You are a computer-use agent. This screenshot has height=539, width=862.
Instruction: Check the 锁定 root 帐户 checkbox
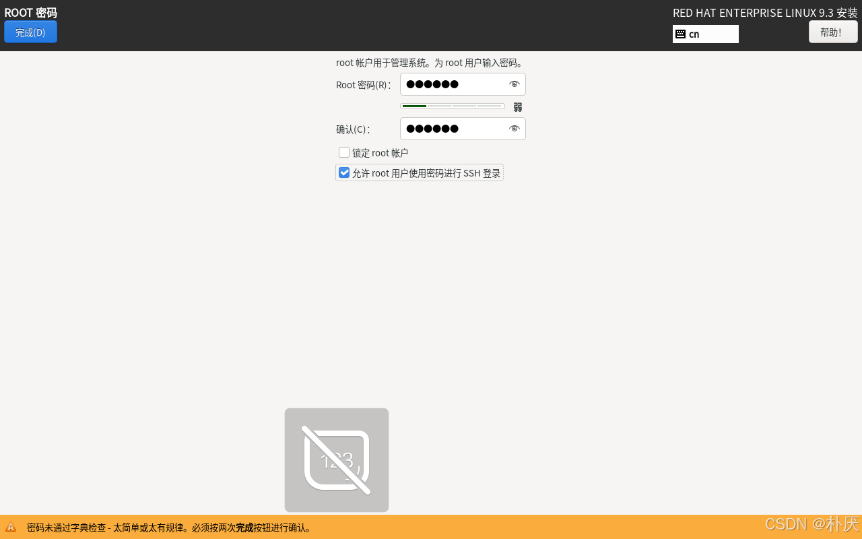pyautogui.click(x=344, y=152)
